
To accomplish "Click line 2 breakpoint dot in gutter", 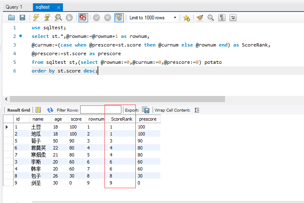I will (21, 36).
